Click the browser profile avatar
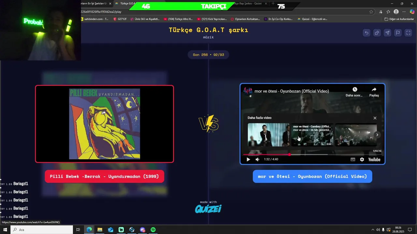This screenshot has height=234, width=417. [396, 12]
